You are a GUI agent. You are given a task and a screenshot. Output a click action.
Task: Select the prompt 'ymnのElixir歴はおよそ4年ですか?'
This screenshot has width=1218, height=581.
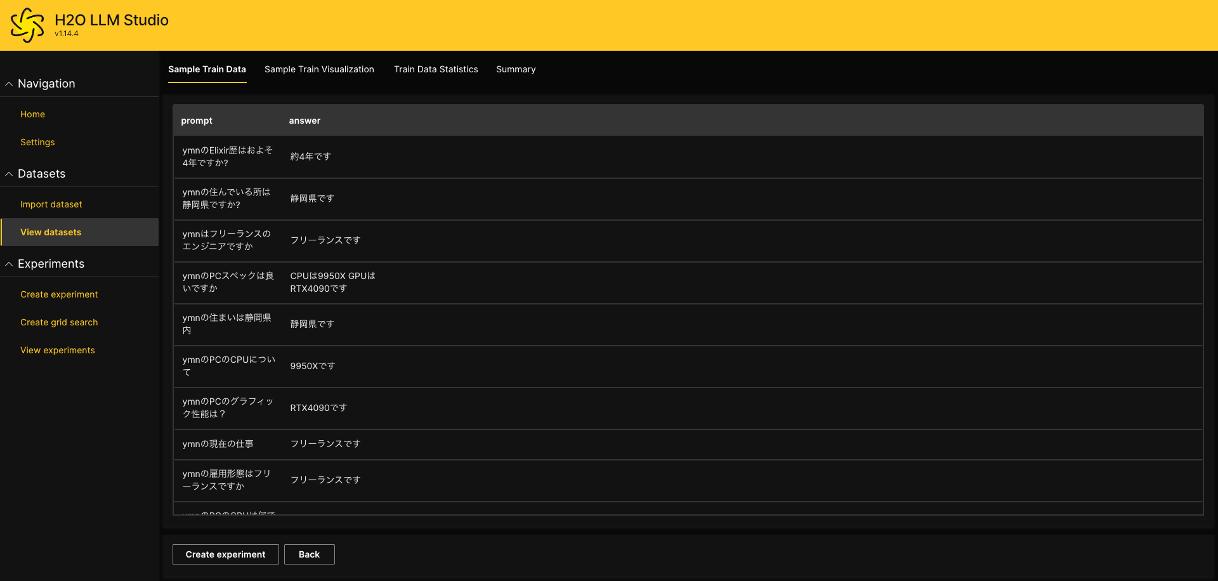click(228, 157)
